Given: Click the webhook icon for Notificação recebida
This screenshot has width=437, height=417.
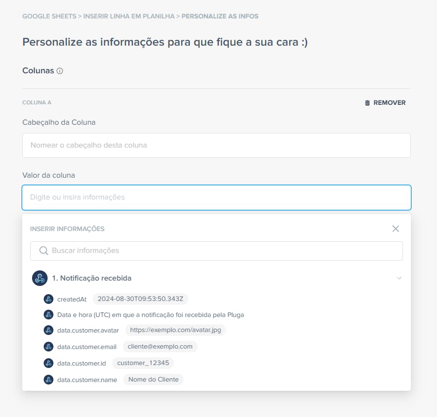Looking at the screenshot, I should 40,278.
